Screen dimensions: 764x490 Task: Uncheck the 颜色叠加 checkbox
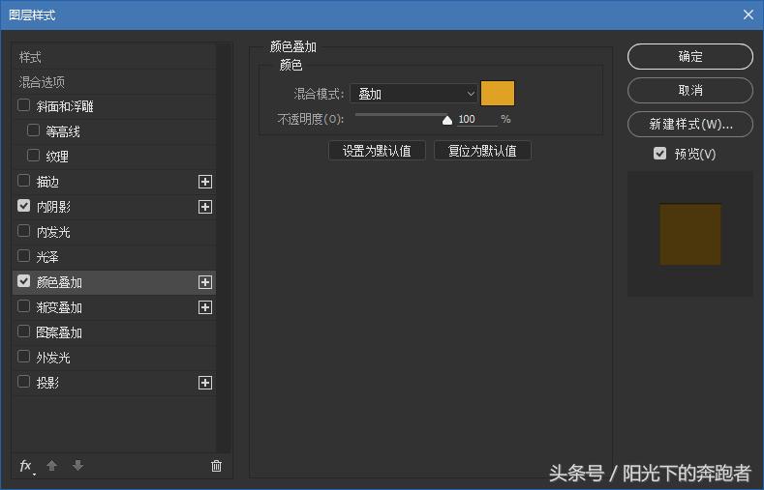[23, 281]
